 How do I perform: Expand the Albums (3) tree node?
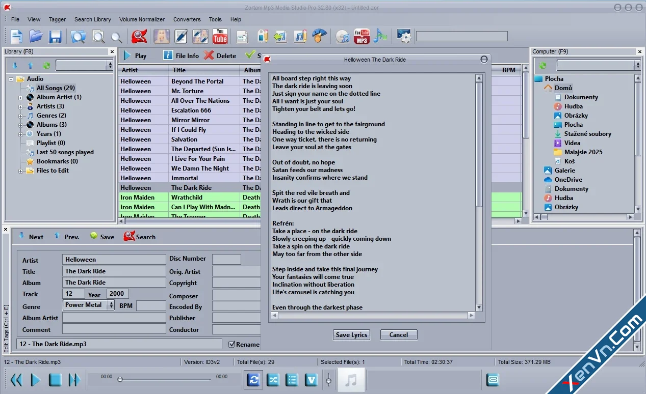(x=21, y=125)
